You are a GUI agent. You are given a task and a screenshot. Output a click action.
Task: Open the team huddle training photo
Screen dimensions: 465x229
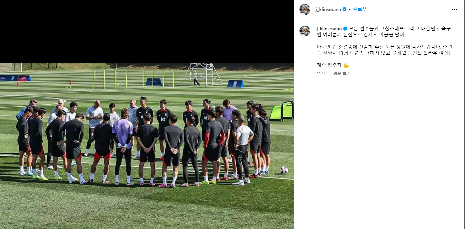pos(147,146)
